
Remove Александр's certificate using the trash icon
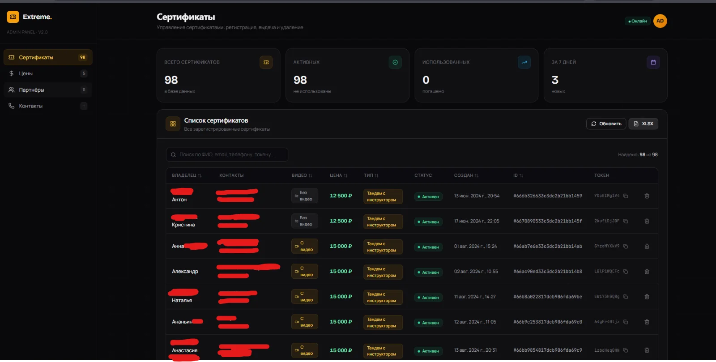click(647, 272)
